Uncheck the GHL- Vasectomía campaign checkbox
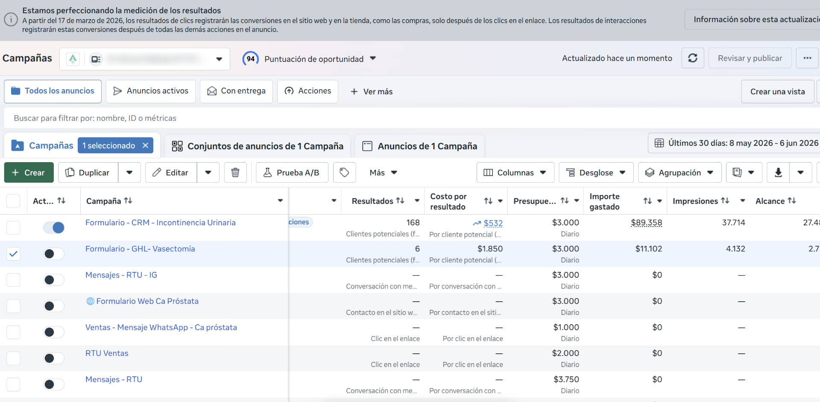Image resolution: width=820 pixels, height=402 pixels. 13,254
